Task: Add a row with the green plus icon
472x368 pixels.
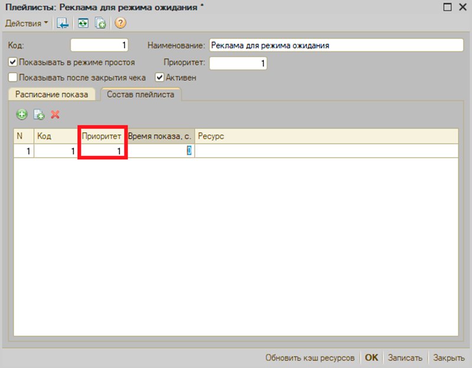Action: pos(22,115)
